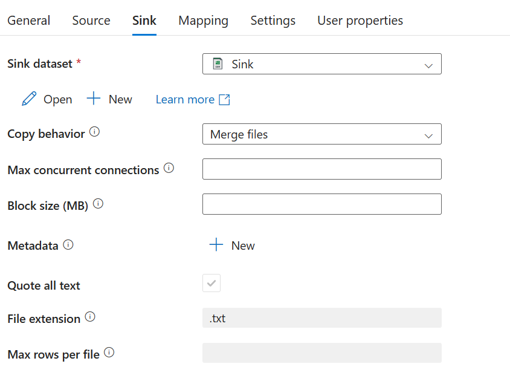Open the Mapping tab
Image resolution: width=510 pixels, height=387 pixels.
(x=203, y=21)
